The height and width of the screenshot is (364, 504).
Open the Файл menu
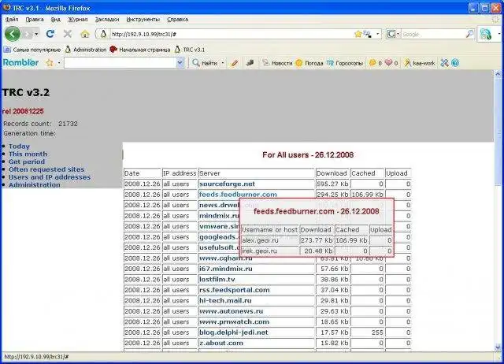pos(12,19)
